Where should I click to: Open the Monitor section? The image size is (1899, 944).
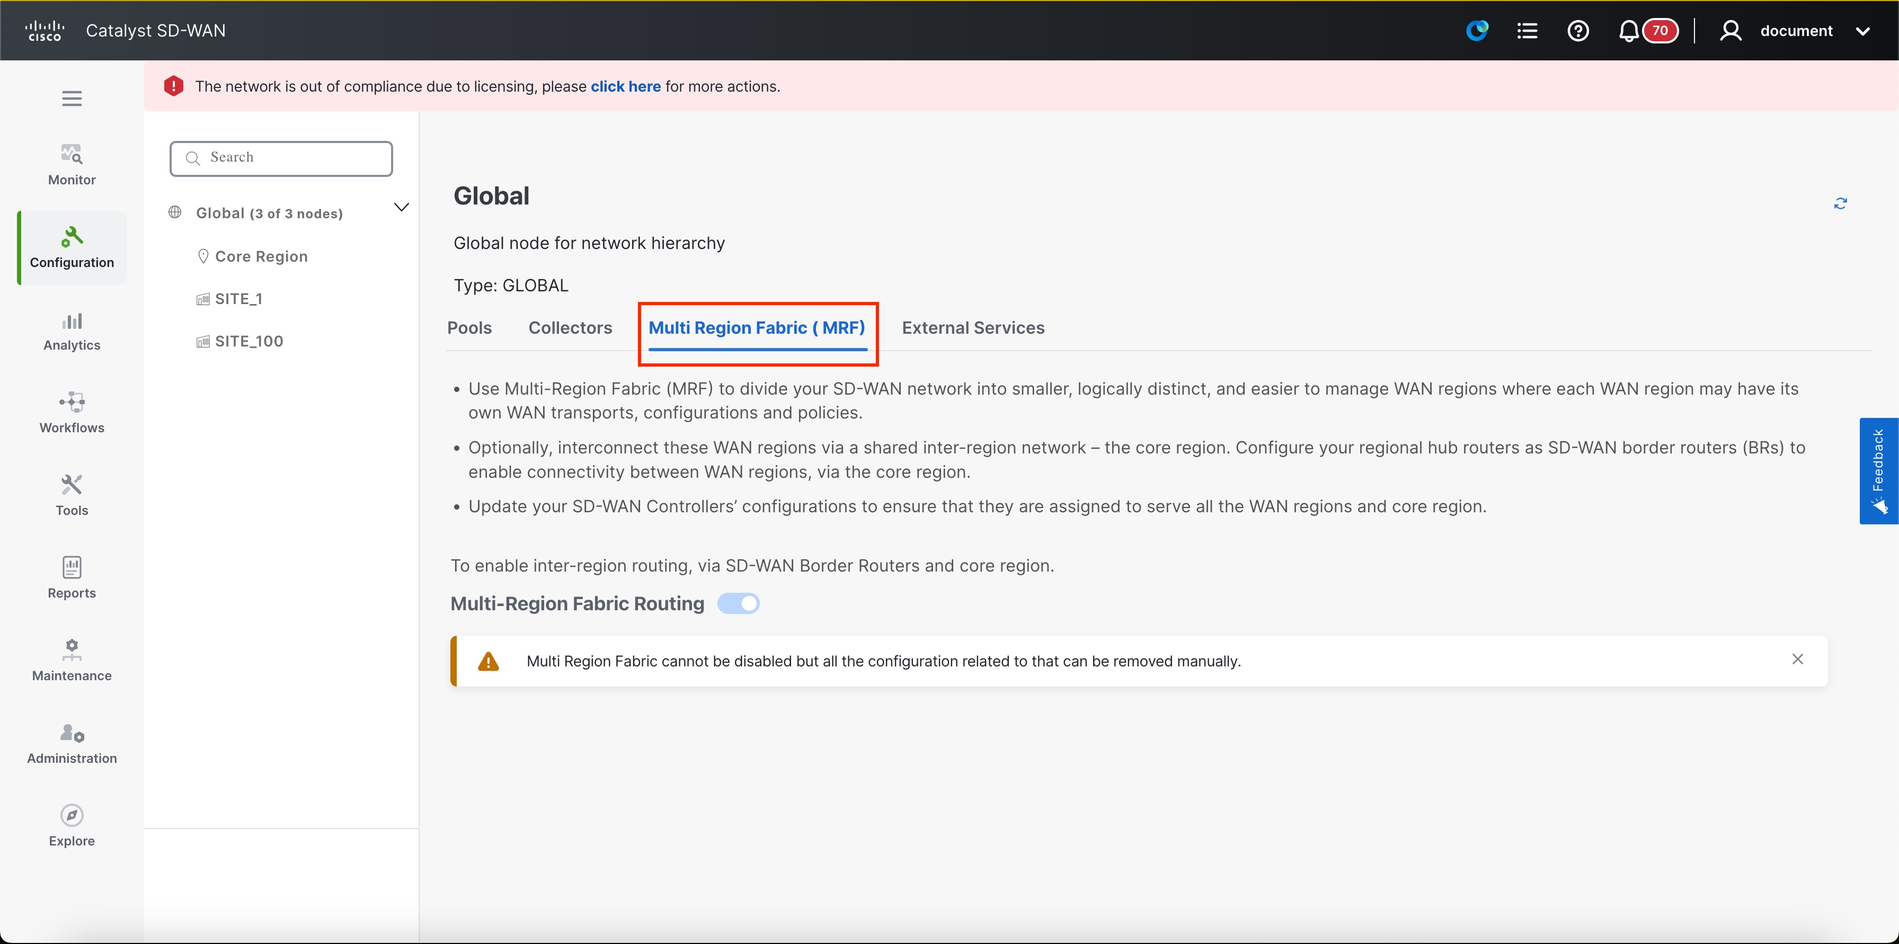click(72, 165)
